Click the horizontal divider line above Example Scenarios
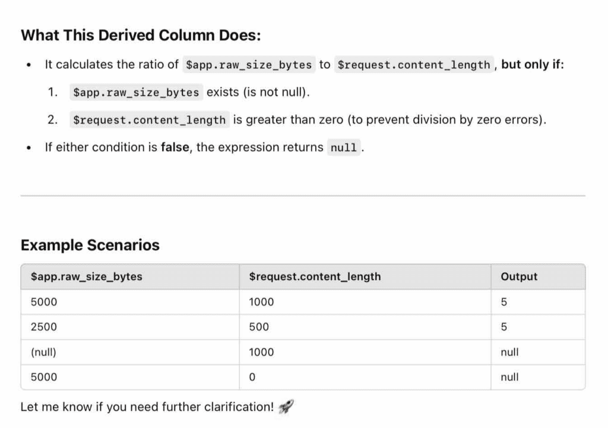This screenshot has width=608, height=428. click(303, 196)
